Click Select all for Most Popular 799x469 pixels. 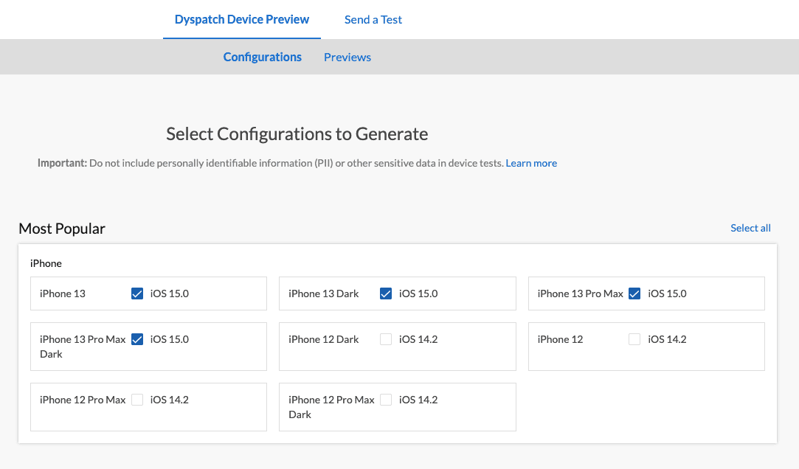pyautogui.click(x=750, y=228)
